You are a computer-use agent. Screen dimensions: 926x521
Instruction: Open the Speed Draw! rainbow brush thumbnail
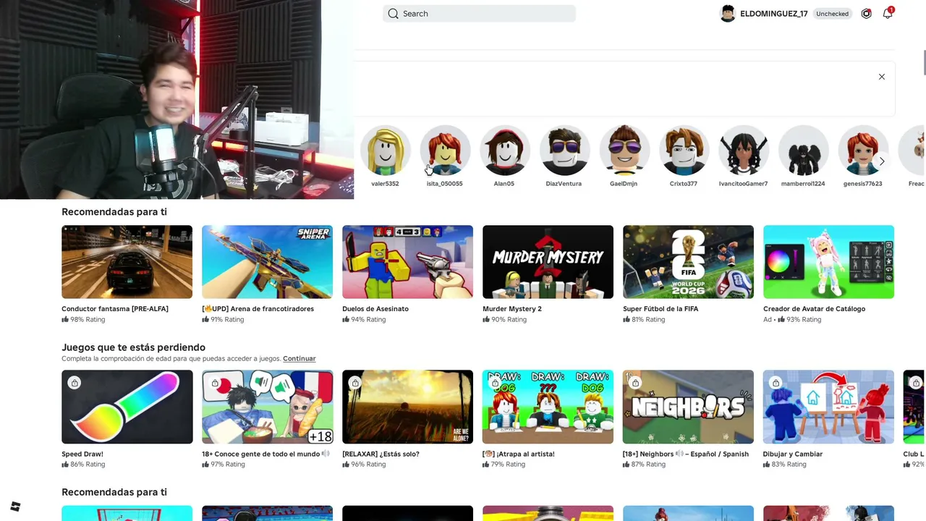(127, 407)
